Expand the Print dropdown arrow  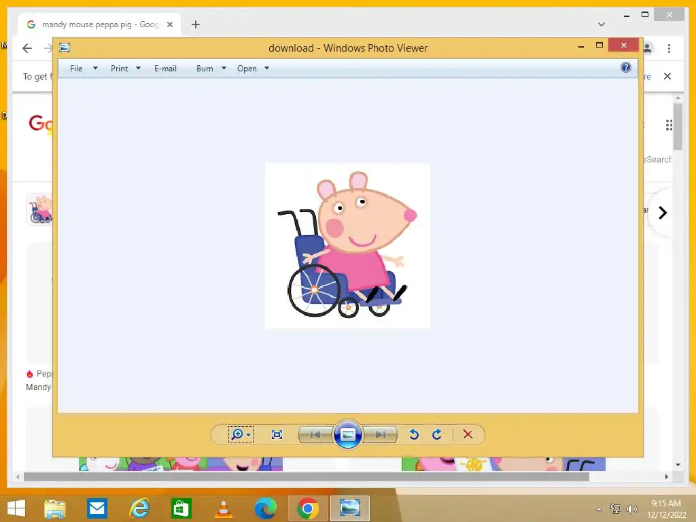coord(138,69)
